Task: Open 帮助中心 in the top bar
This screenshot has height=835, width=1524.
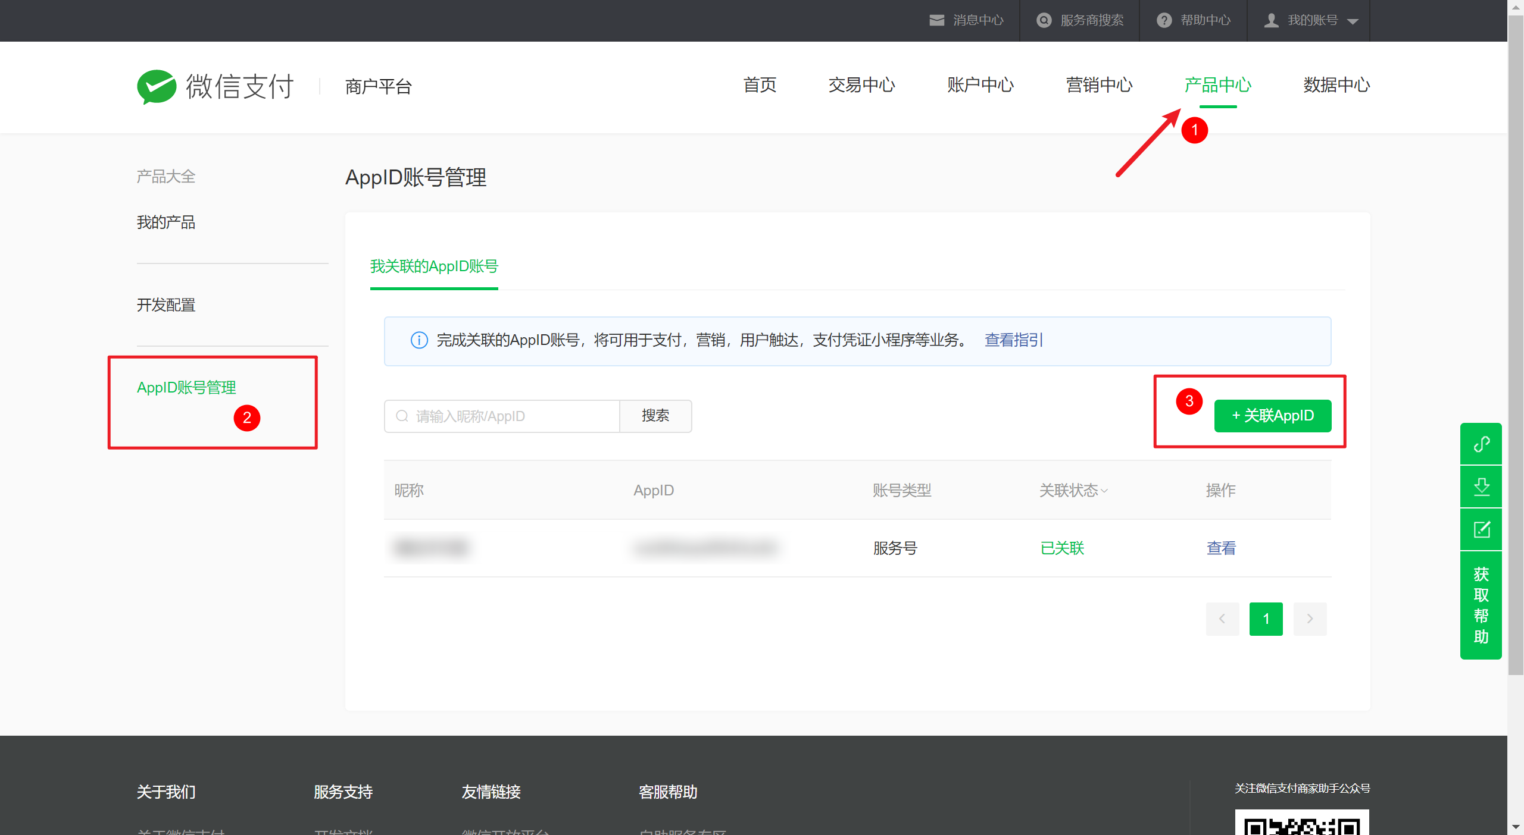Action: click(x=1206, y=20)
